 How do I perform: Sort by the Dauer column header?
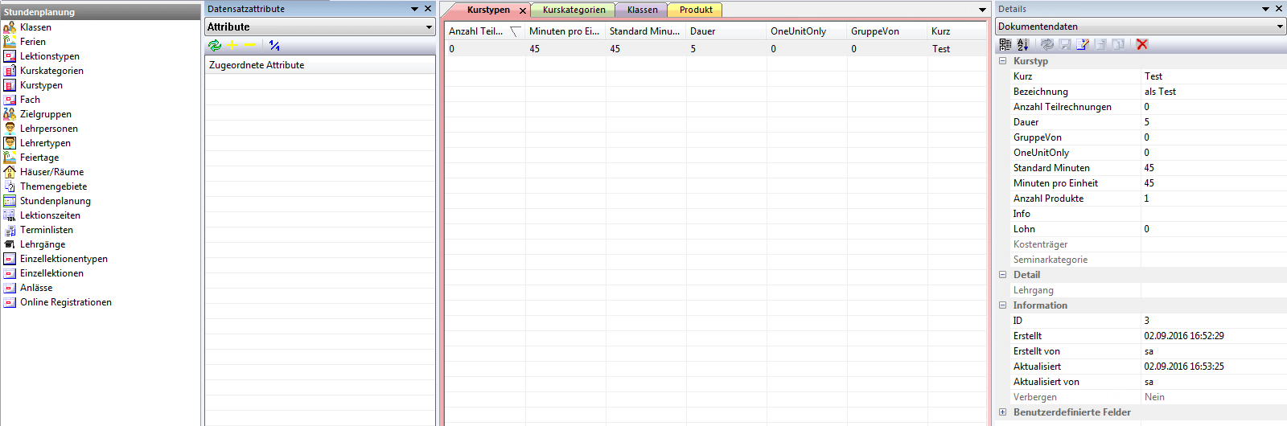(x=702, y=31)
